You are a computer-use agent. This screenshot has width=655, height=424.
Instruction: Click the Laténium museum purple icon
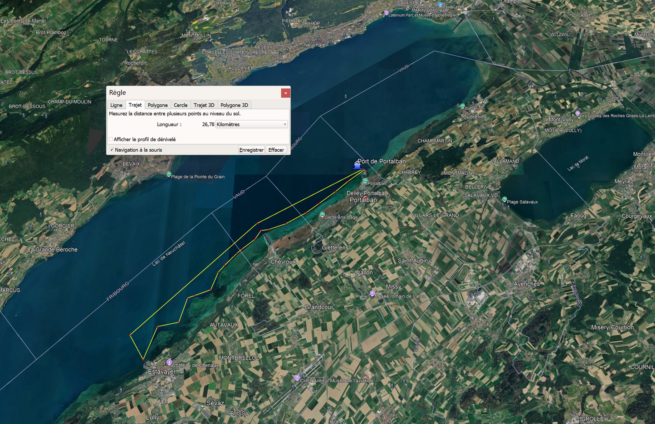click(x=386, y=13)
